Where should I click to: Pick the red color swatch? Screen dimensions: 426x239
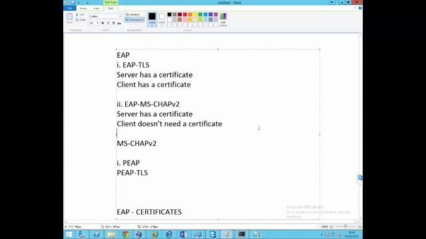click(185, 15)
